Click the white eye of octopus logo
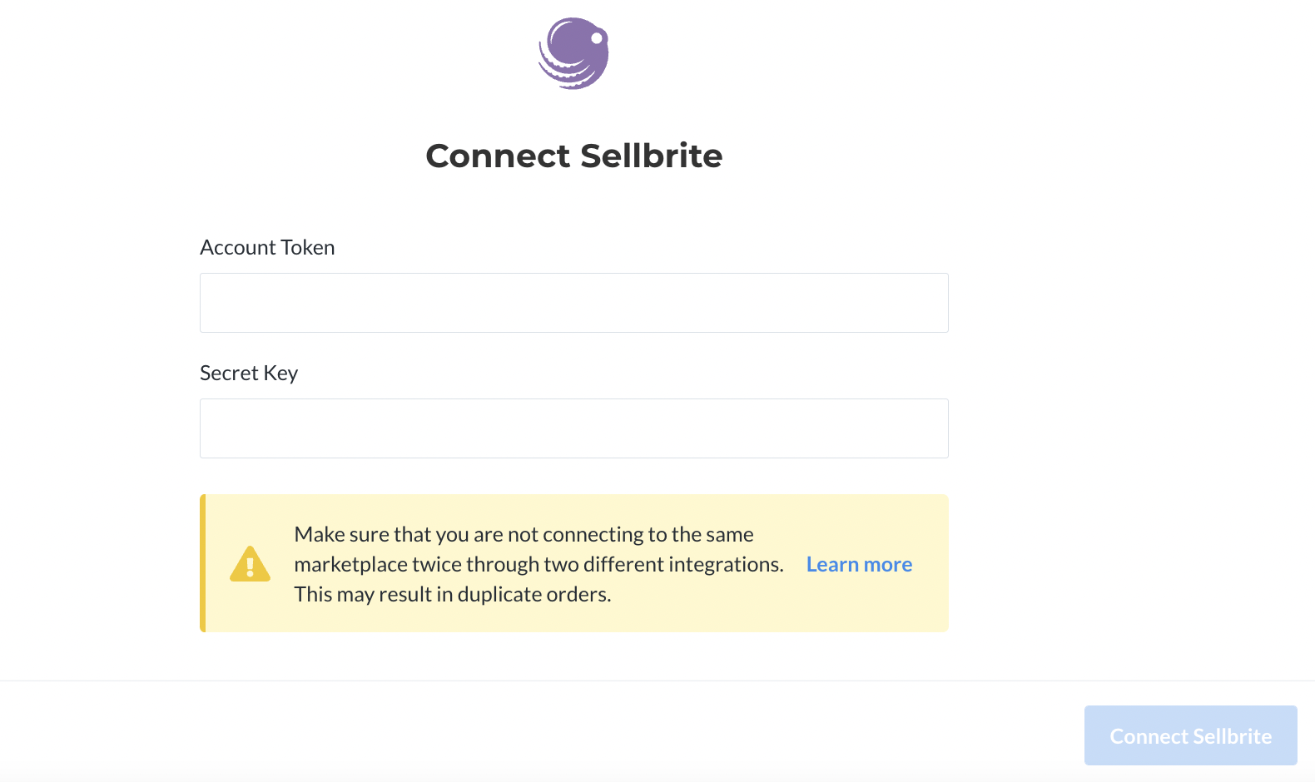The image size is (1315, 782). (x=597, y=38)
